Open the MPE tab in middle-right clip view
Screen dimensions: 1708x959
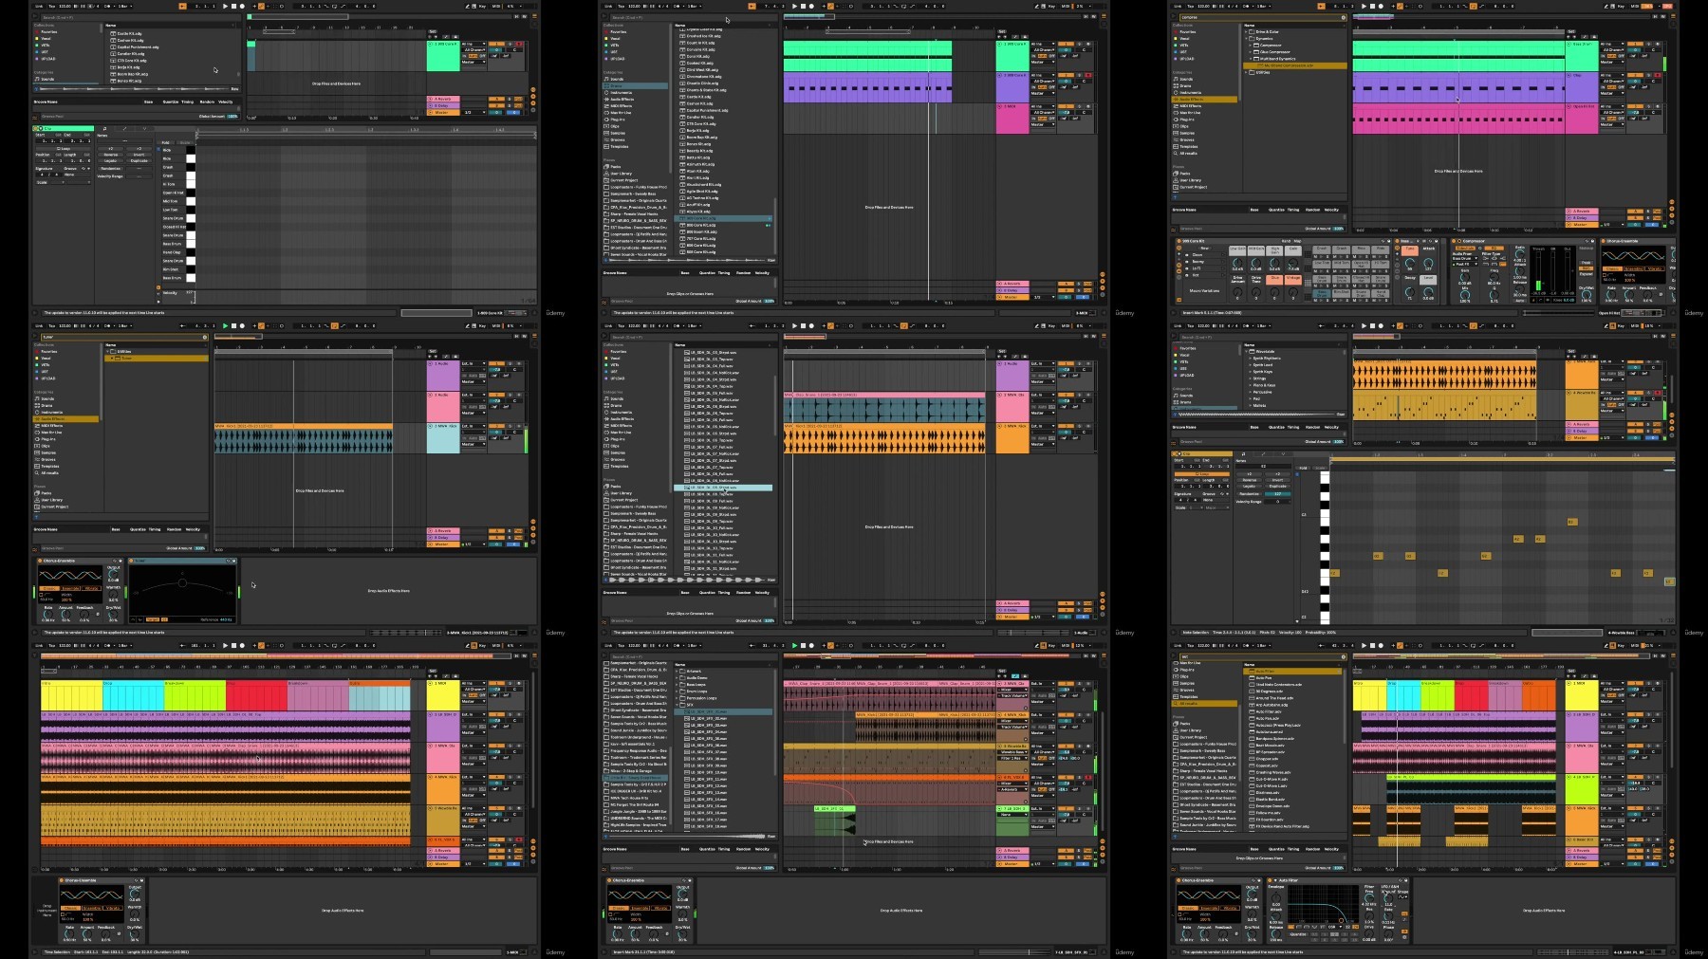pos(1283,454)
